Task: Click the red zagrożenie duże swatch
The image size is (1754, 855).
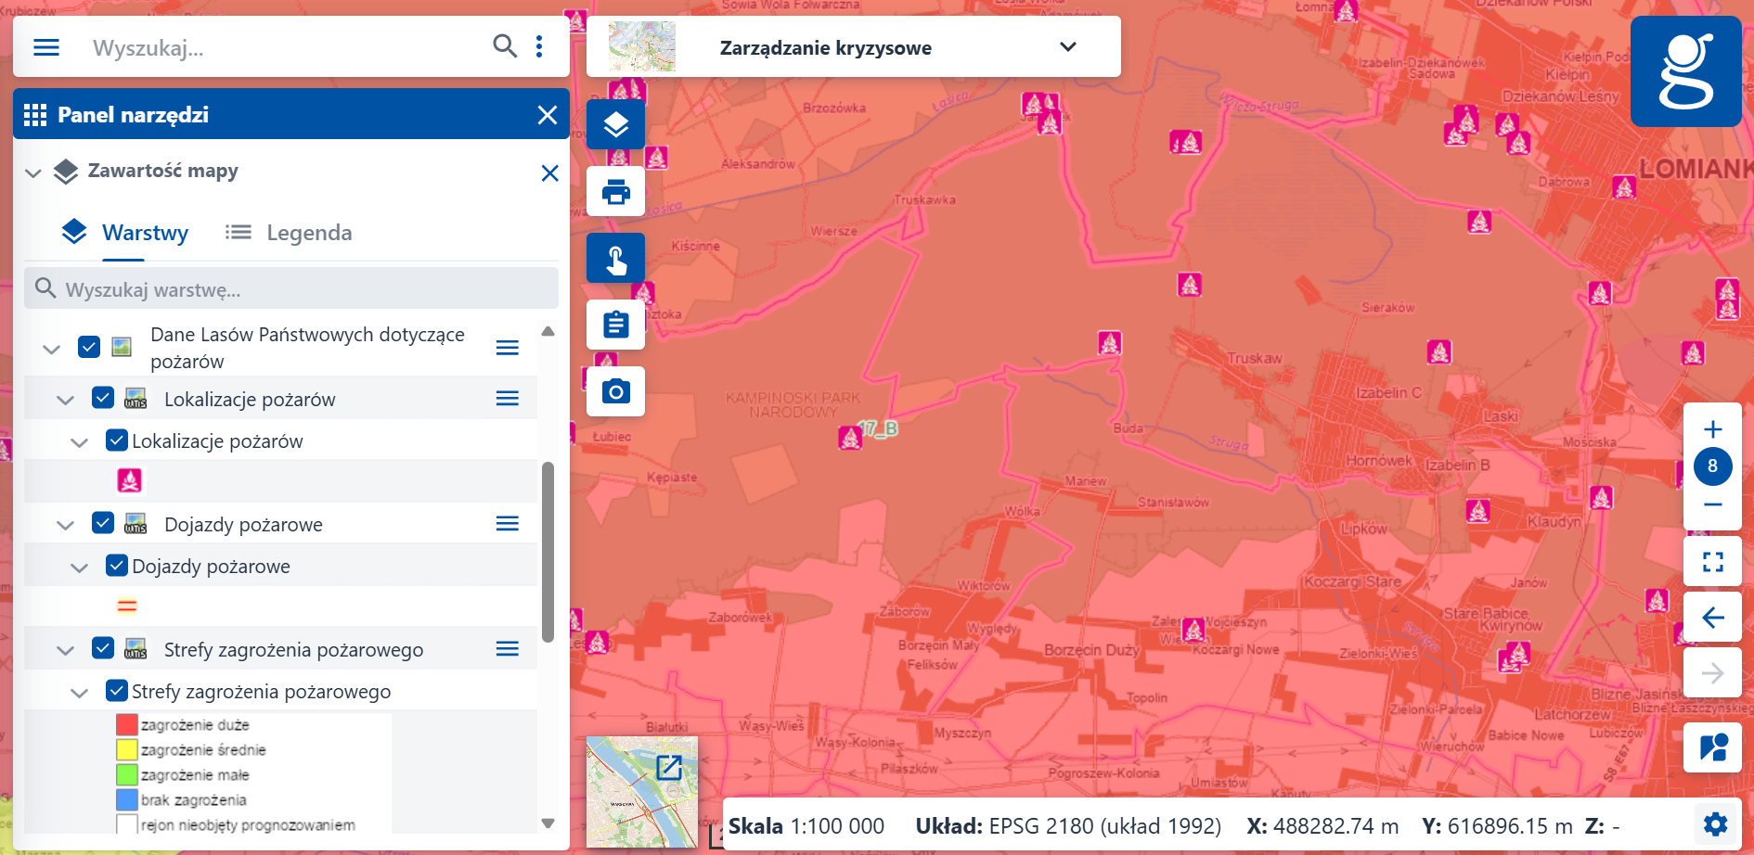Action: click(x=125, y=724)
